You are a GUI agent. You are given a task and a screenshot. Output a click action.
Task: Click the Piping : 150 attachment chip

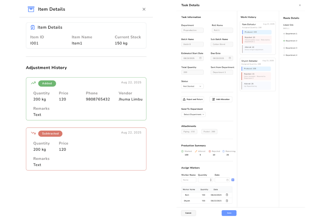[189, 132]
